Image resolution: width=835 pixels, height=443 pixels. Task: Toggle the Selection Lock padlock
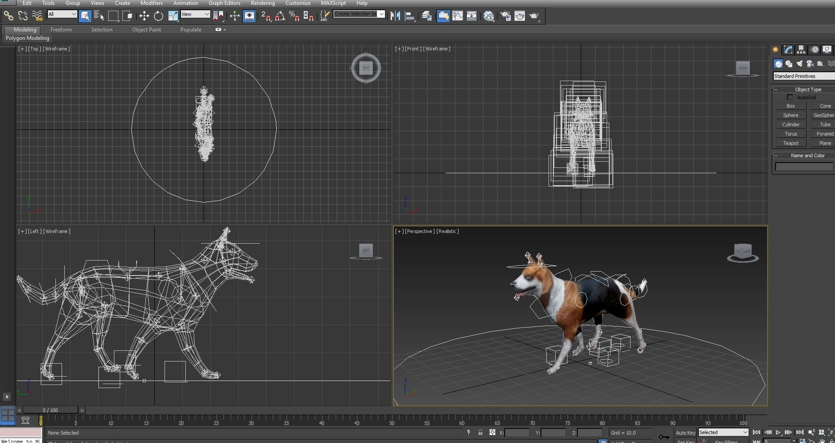tap(480, 432)
